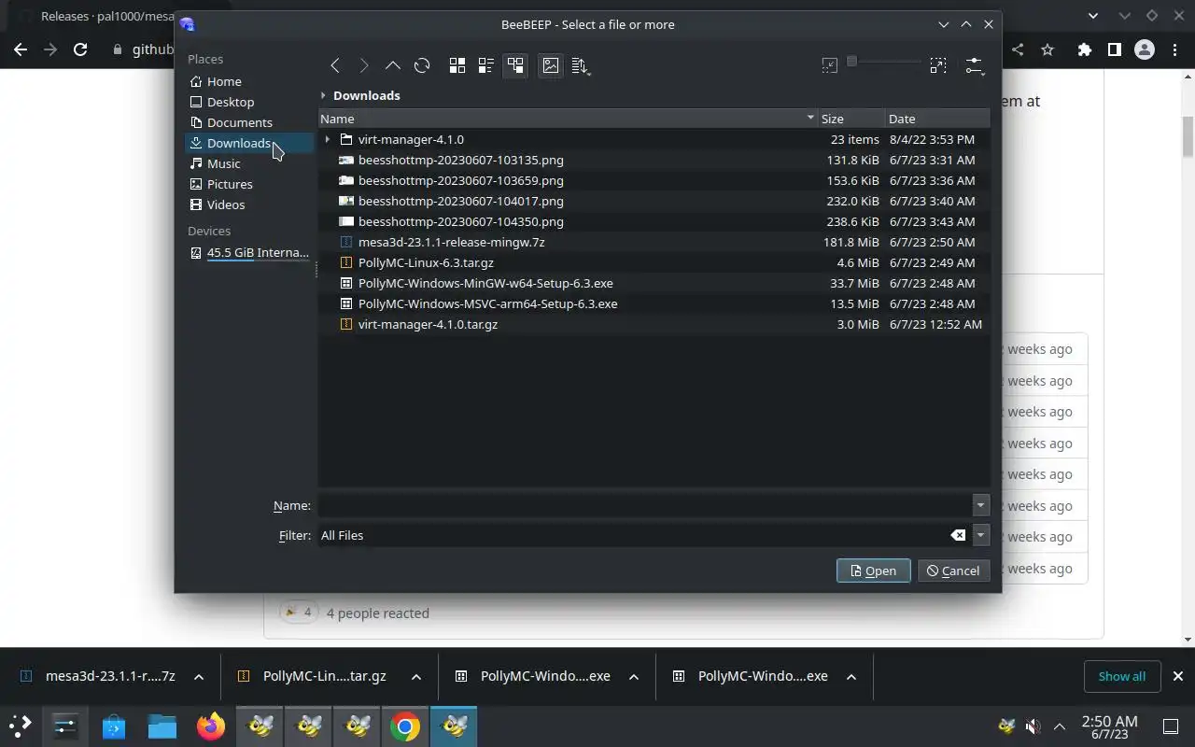The image size is (1195, 747).
Task: Open options for mesa3d download item
Action: pyautogui.click(x=199, y=677)
